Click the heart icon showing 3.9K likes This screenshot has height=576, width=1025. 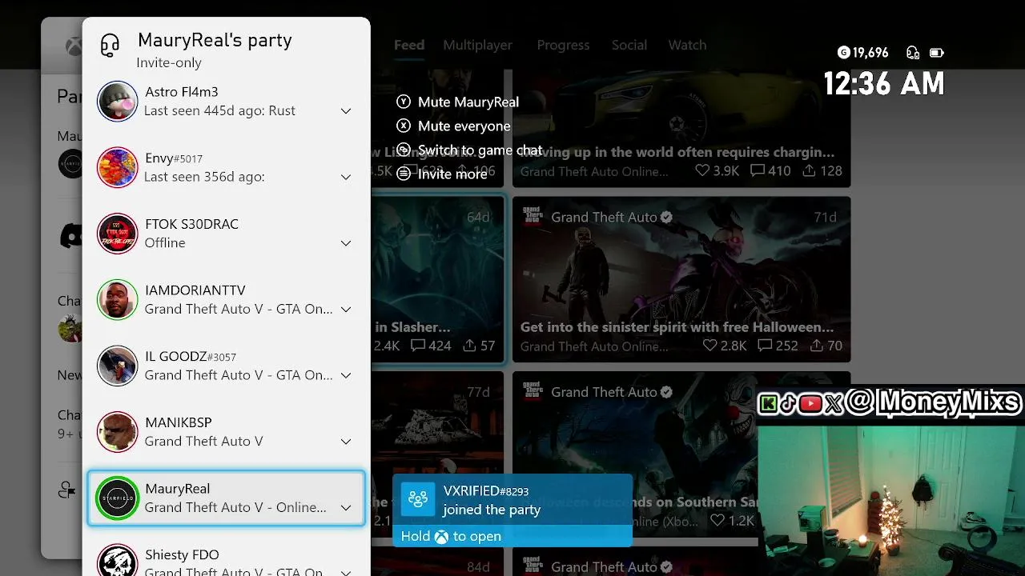pos(701,170)
